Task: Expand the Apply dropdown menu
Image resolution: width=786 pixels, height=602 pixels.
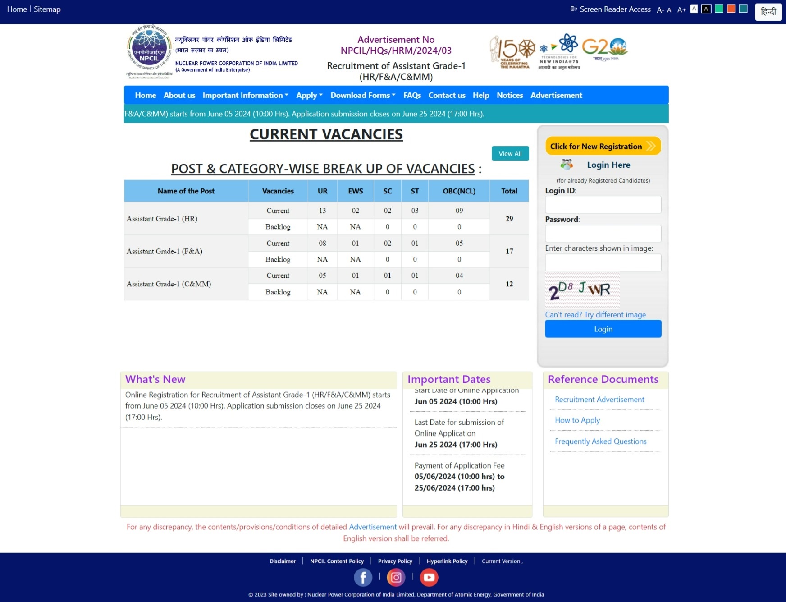Action: tap(310, 95)
